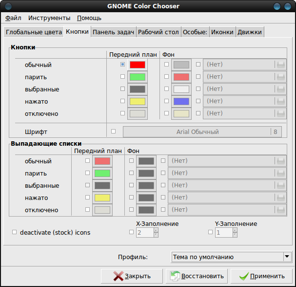Screen dimensions: 296x287
Task: Enable Выпадающие списки обычный foreground checkbox
Action: [x=87, y=161]
